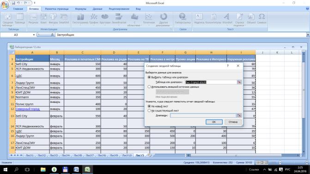
Task: Expand the Quick Access toolbar customize arrow
Action: [x=35, y=3]
